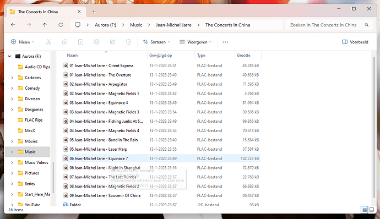Cut the selected file

(48, 42)
